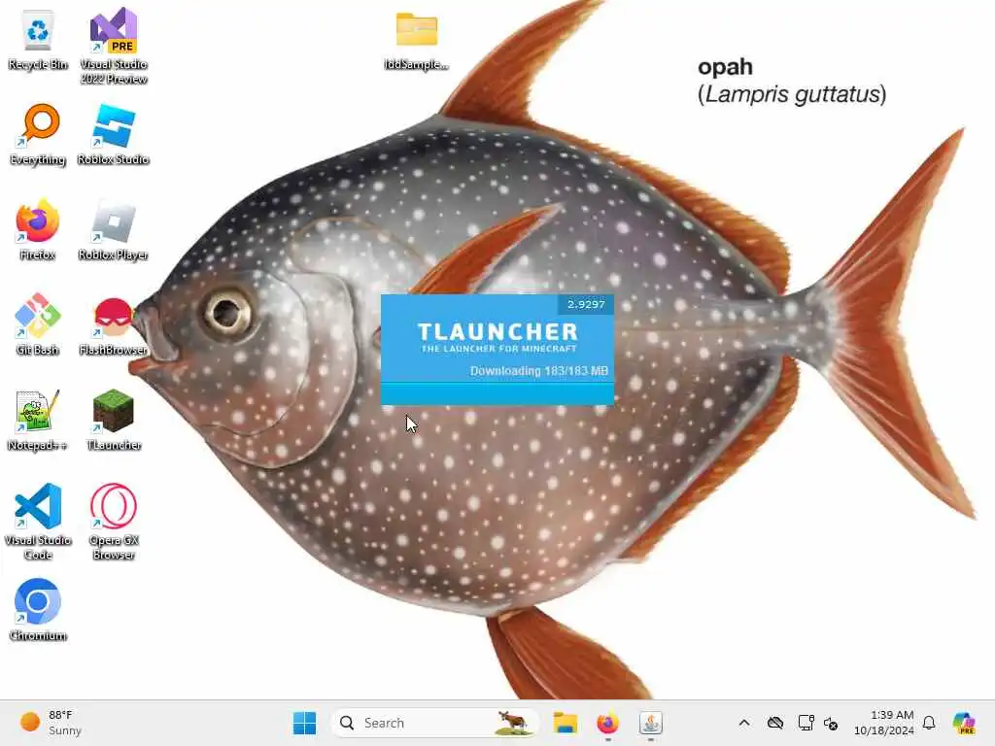Click the muted volume tray icon
The image size is (995, 746).
coord(831,723)
